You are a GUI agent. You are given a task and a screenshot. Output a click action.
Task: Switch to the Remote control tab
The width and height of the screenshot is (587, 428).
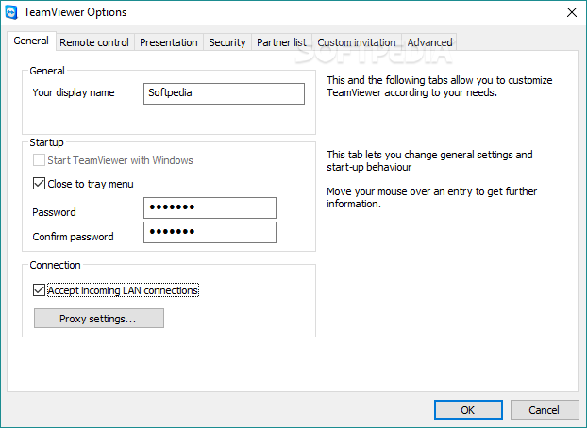[x=94, y=42]
